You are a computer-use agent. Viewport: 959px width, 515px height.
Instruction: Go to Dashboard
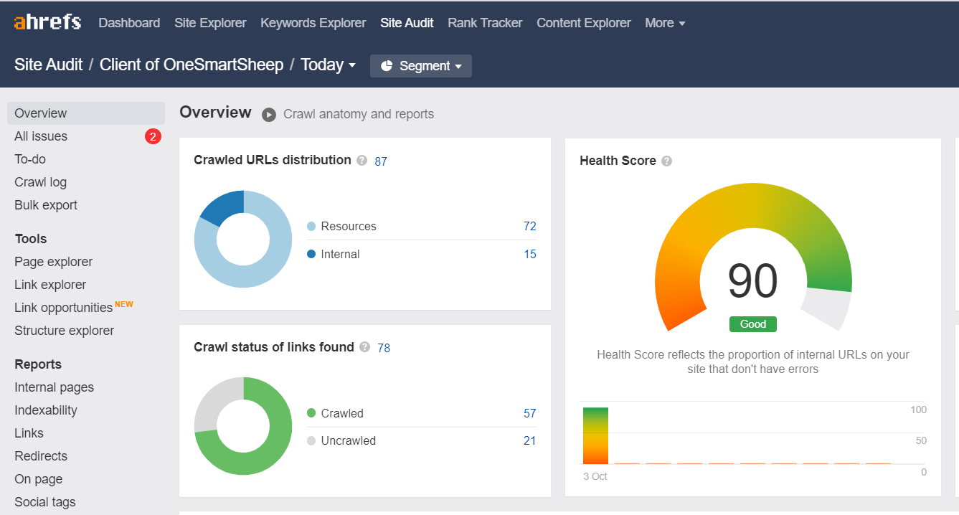point(129,23)
